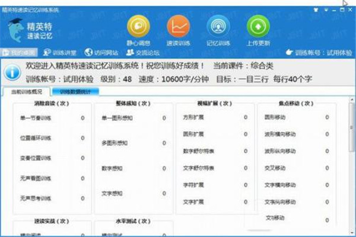Screen dimensions: 356x237
Task: Click the 级别:48 value
Action: tap(116, 79)
